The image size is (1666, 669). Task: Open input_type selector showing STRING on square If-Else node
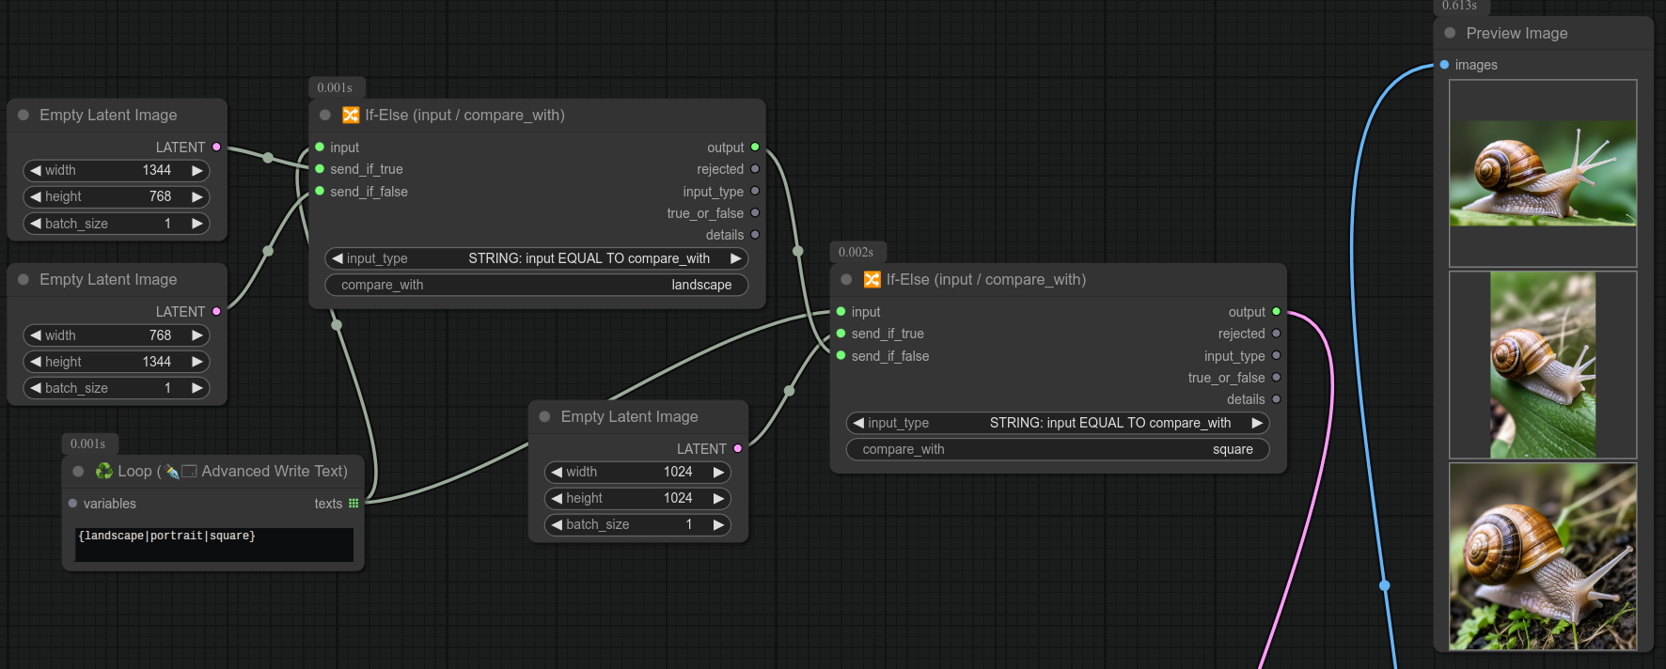[1057, 423]
